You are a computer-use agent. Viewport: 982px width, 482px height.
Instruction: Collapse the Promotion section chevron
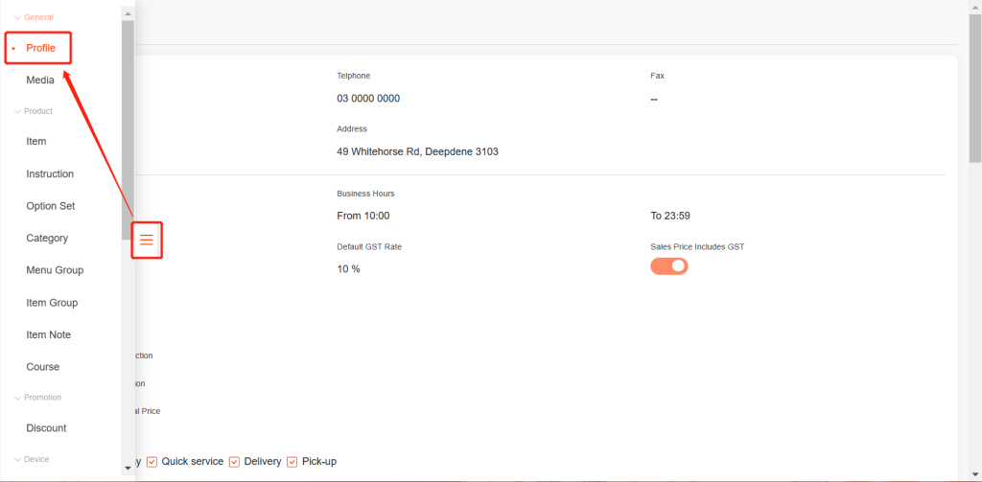click(17, 398)
